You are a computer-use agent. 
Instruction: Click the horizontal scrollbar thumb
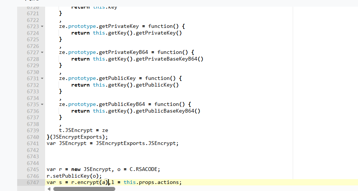tap(84, 189)
